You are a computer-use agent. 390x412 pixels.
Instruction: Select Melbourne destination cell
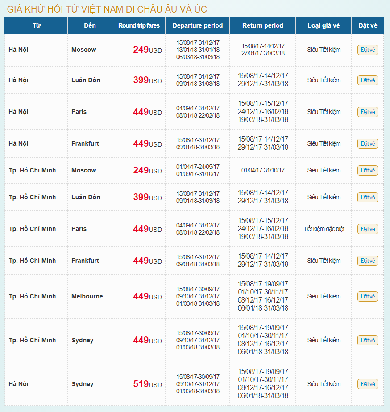87,297
